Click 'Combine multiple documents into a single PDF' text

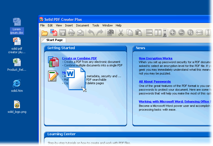tap(93, 65)
